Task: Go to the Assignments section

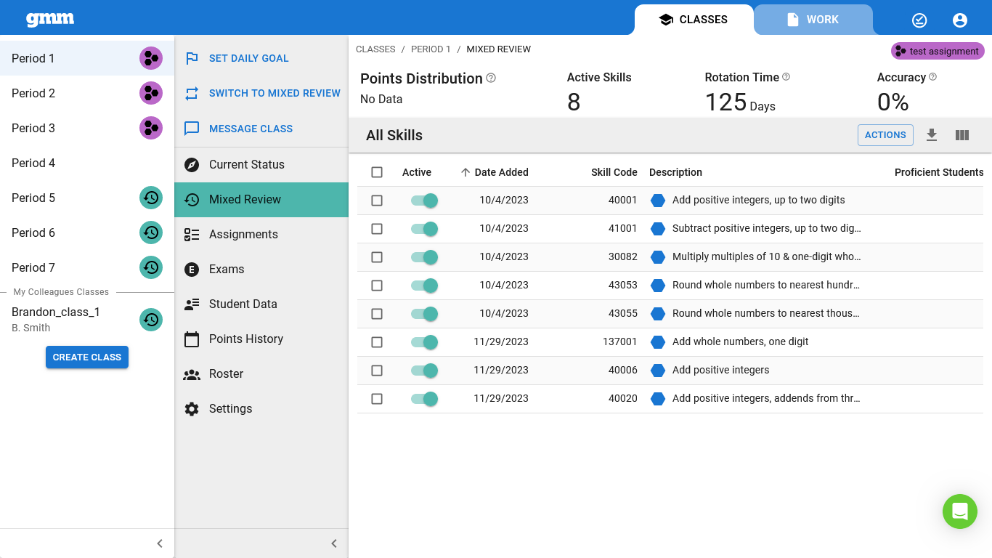Action: (261, 234)
